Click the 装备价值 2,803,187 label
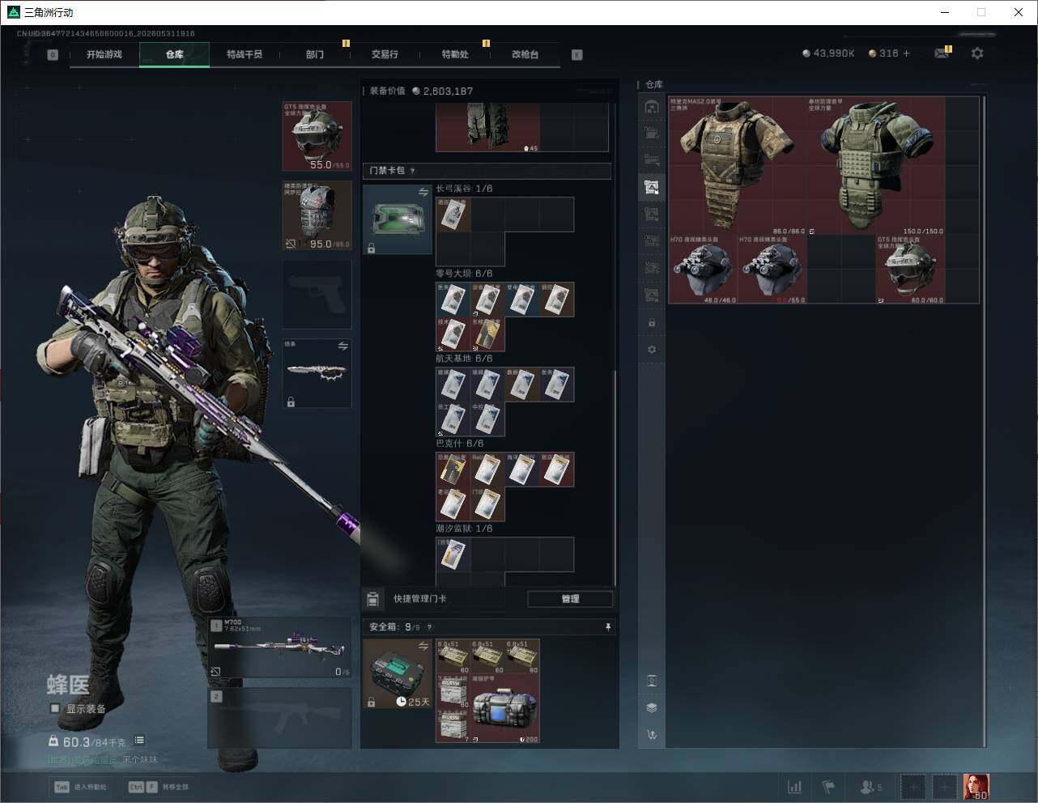 click(421, 91)
